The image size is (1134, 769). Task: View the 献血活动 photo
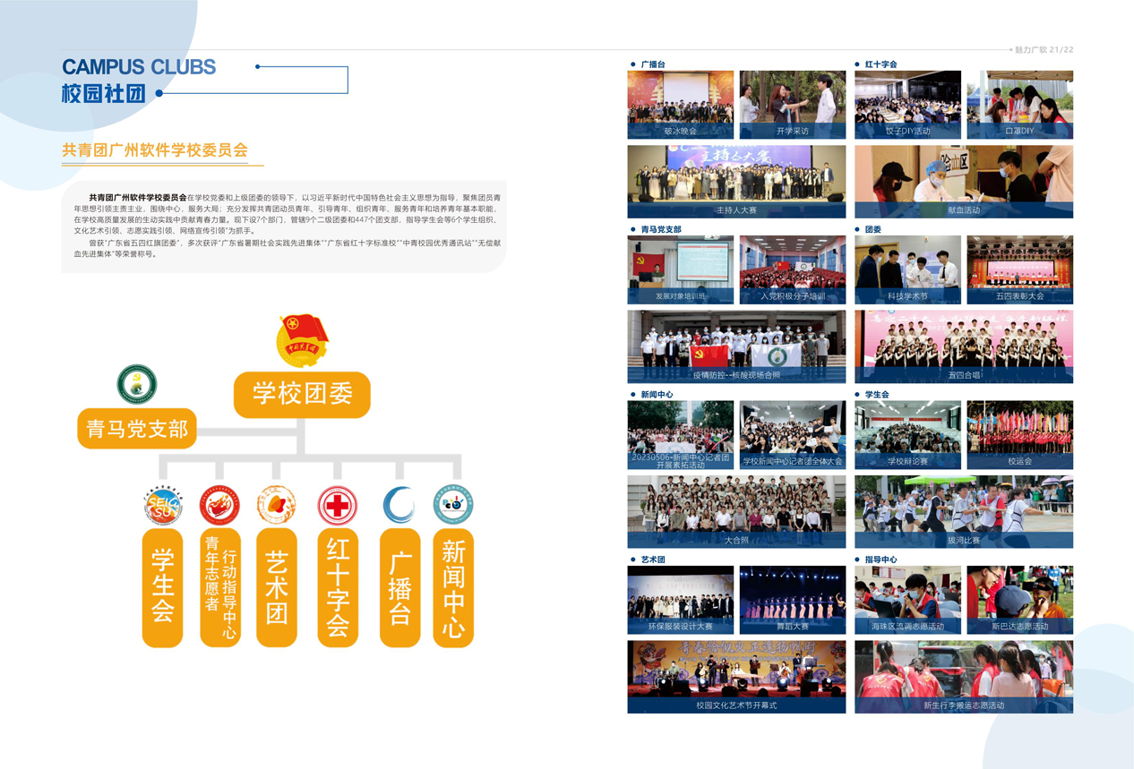tap(964, 182)
